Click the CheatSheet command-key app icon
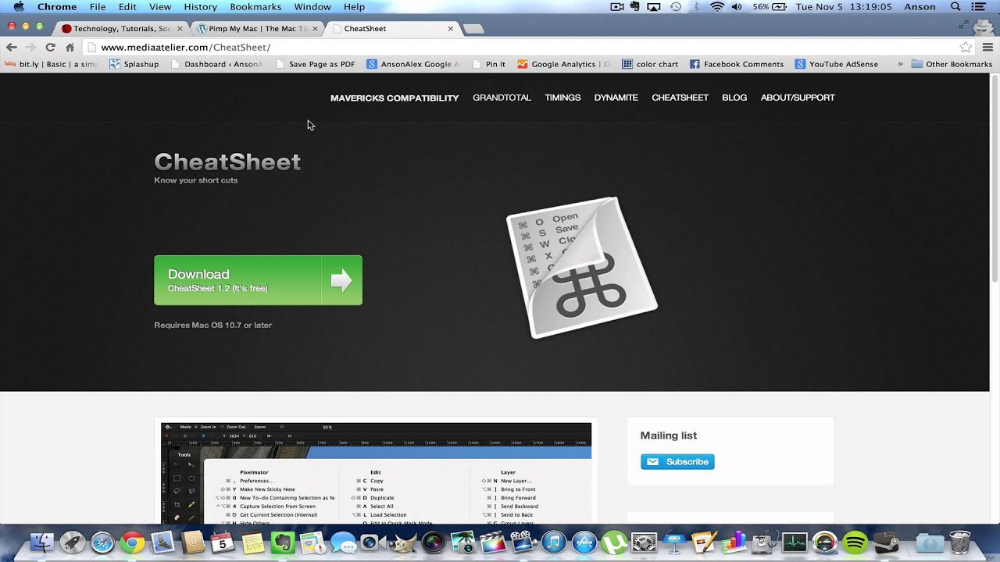The width and height of the screenshot is (1000, 562). point(582,268)
